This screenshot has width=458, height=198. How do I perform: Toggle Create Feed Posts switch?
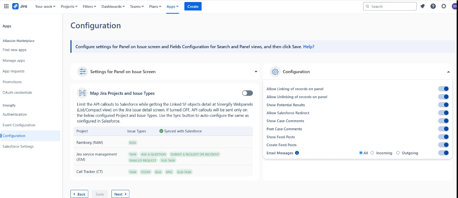pos(443,145)
